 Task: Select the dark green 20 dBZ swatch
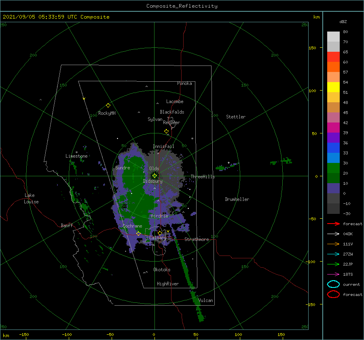pyautogui.click(x=333, y=178)
